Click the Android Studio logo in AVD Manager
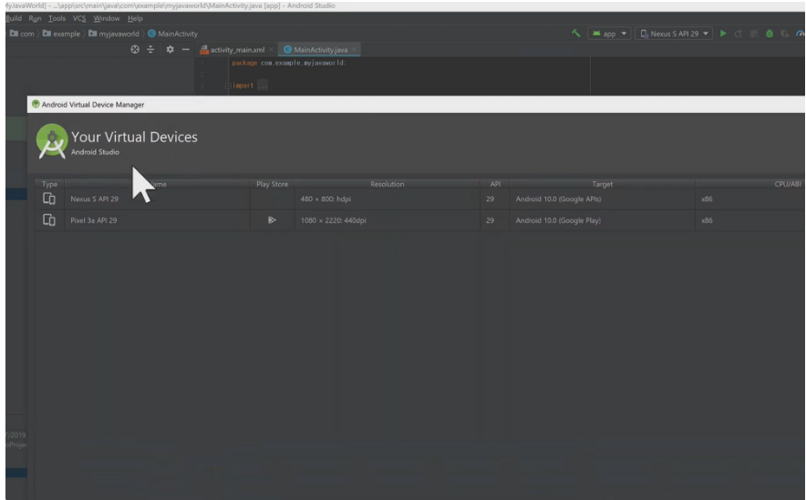This screenshot has height=500, width=806. [x=52, y=141]
